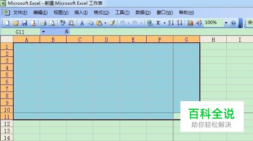Open the 文件(F) menu

coord(20,13)
